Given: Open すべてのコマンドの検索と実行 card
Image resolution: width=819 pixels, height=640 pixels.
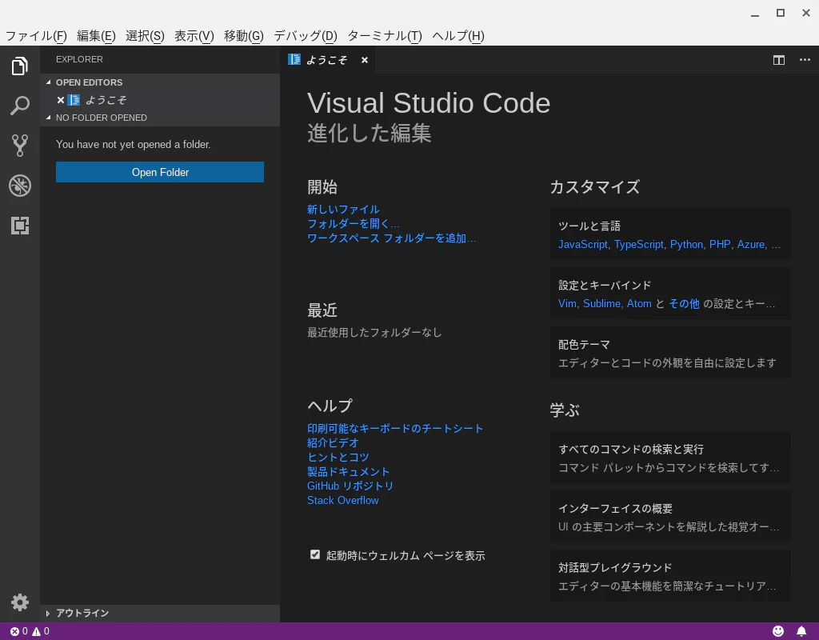Looking at the screenshot, I should coord(670,457).
